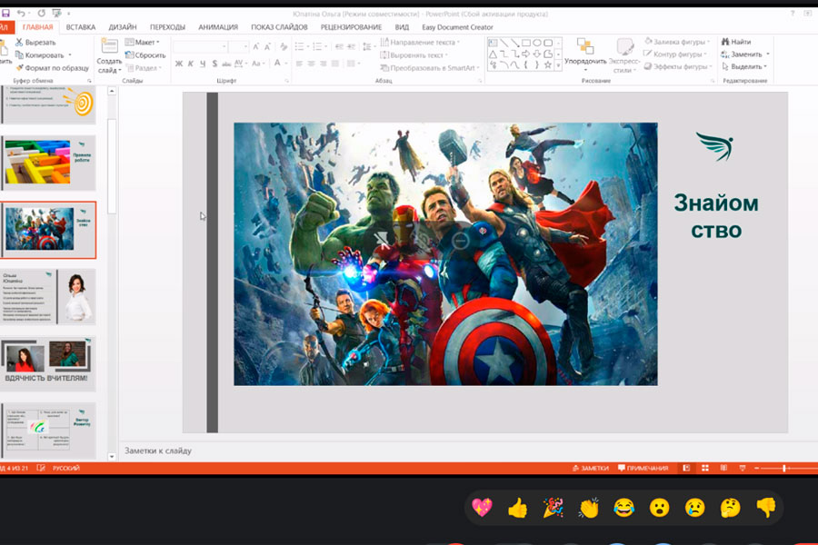
Task: Click the zoom slider in status bar
Action: (785, 468)
